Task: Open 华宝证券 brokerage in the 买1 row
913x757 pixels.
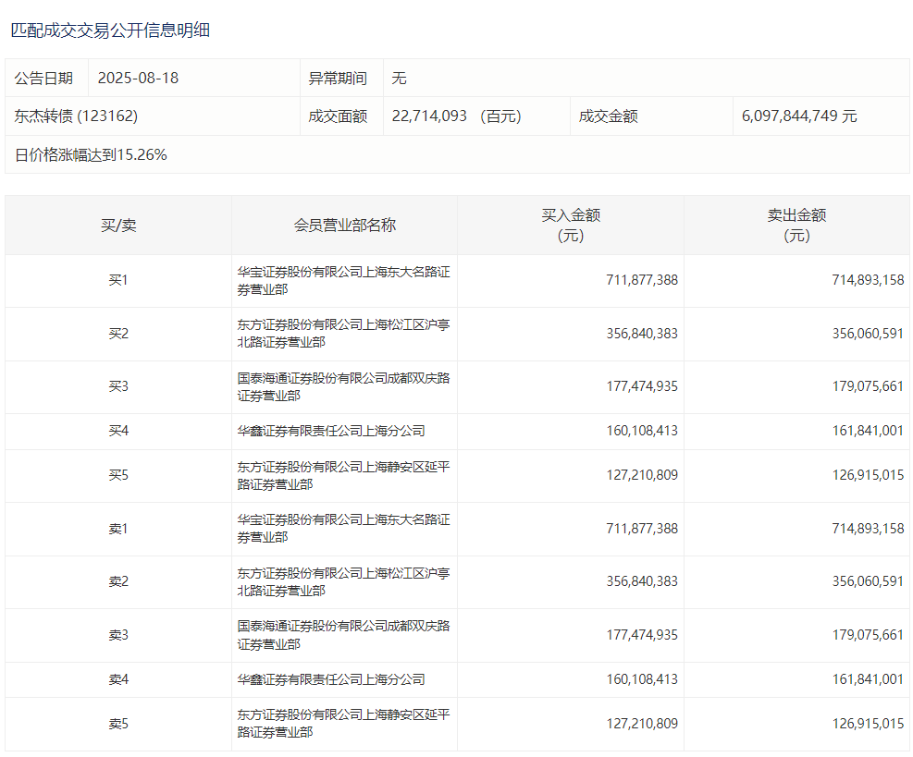Action: click(343, 280)
